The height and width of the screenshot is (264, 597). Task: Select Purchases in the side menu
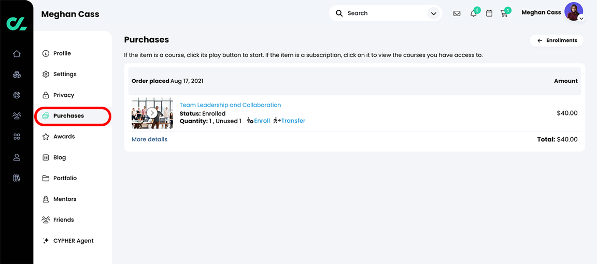(73, 115)
